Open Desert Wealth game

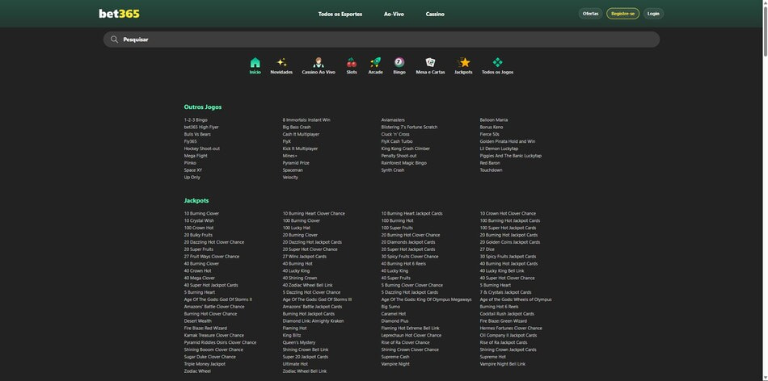[x=198, y=321]
